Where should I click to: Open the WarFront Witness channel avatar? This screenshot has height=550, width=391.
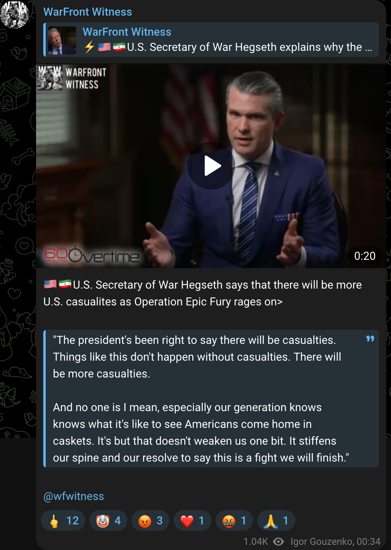[x=15, y=14]
